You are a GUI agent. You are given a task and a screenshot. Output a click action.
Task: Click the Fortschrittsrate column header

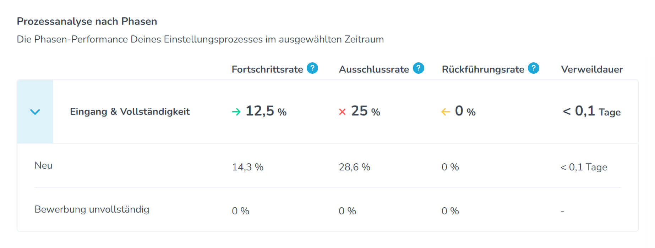(x=267, y=69)
